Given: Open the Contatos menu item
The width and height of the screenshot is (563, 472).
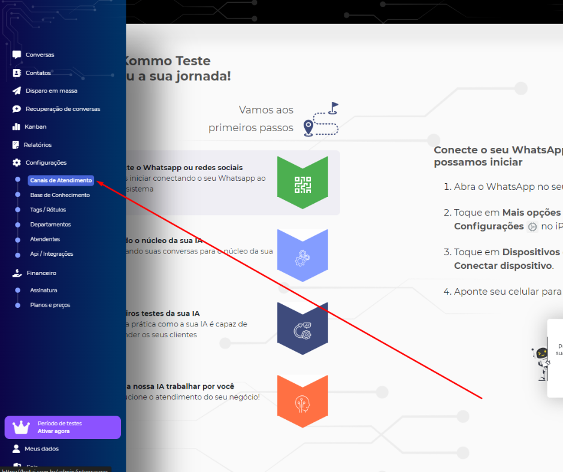Looking at the screenshot, I should click(x=38, y=73).
